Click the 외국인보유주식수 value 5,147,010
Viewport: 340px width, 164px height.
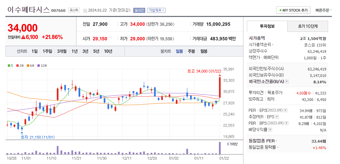pos(318,76)
